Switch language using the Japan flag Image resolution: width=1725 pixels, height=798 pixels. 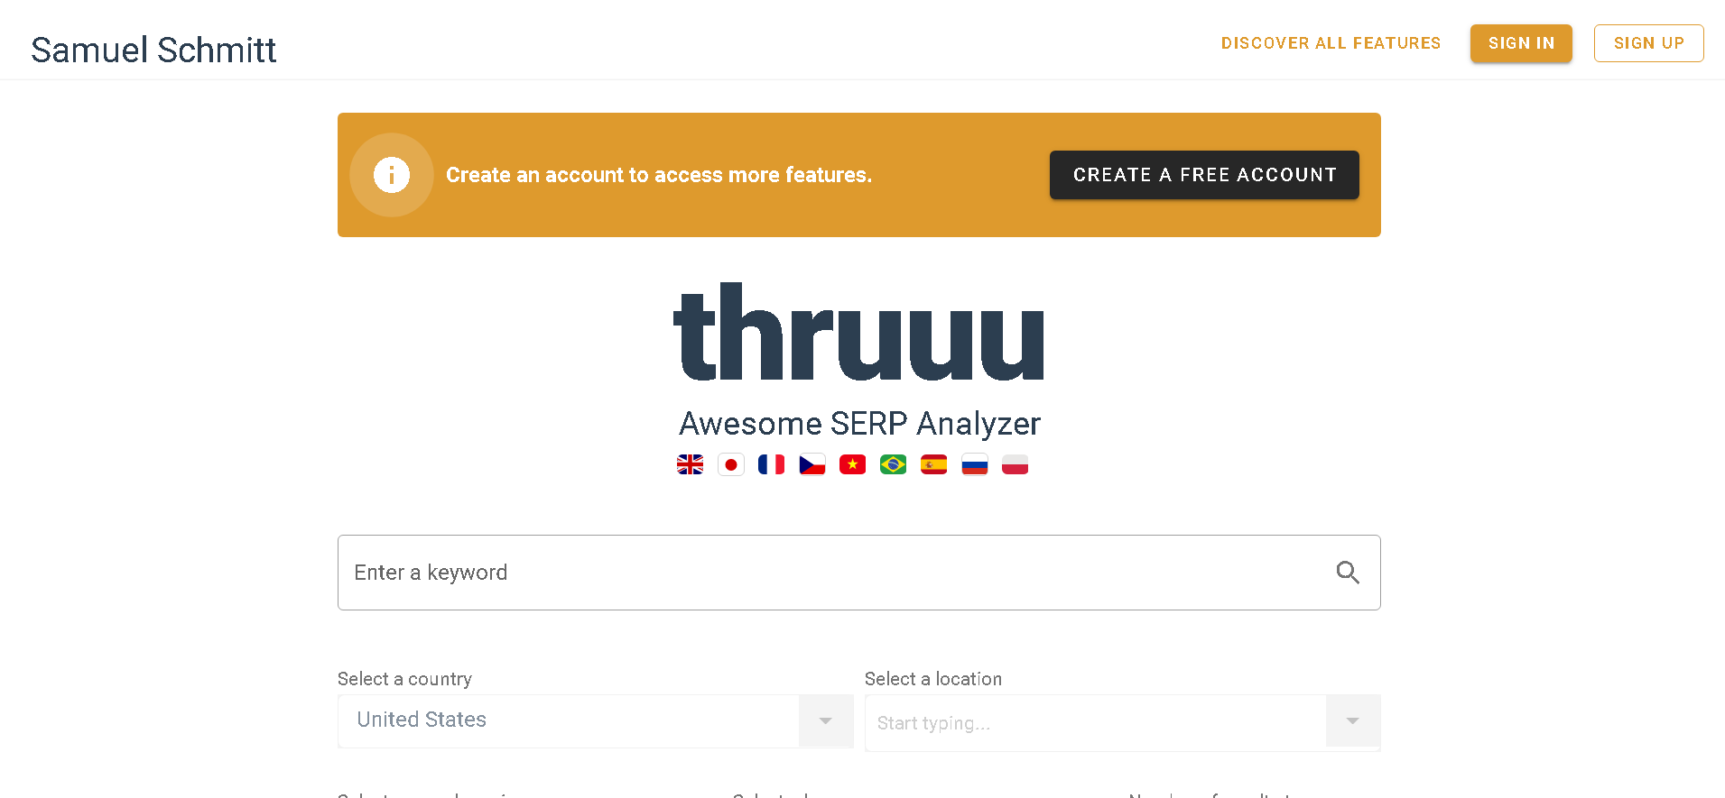pos(730,464)
